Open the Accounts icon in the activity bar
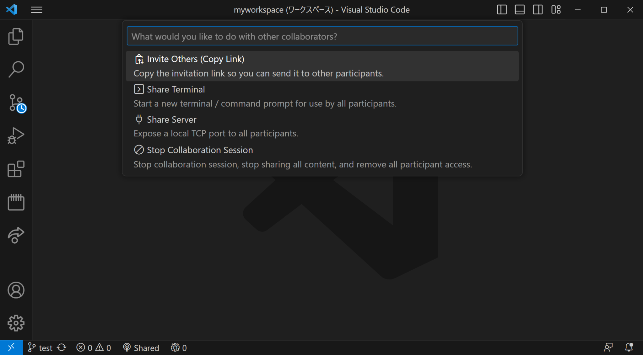 (x=16, y=290)
